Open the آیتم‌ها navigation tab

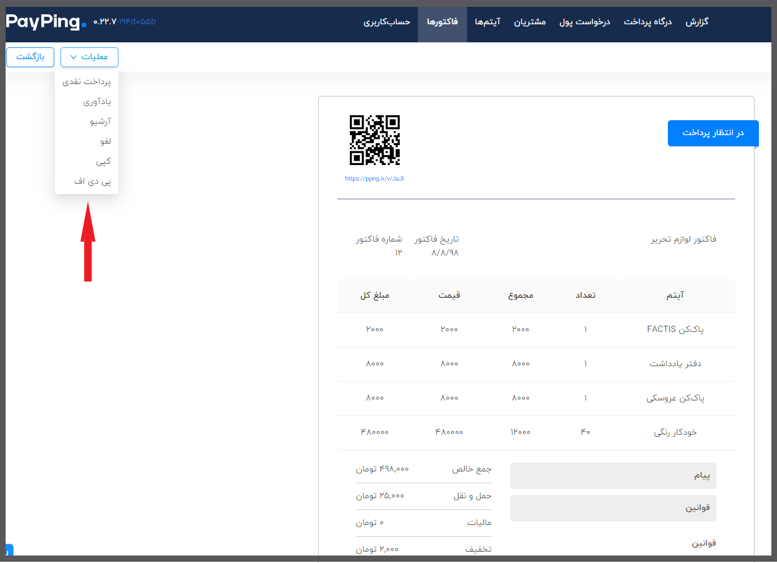[487, 22]
